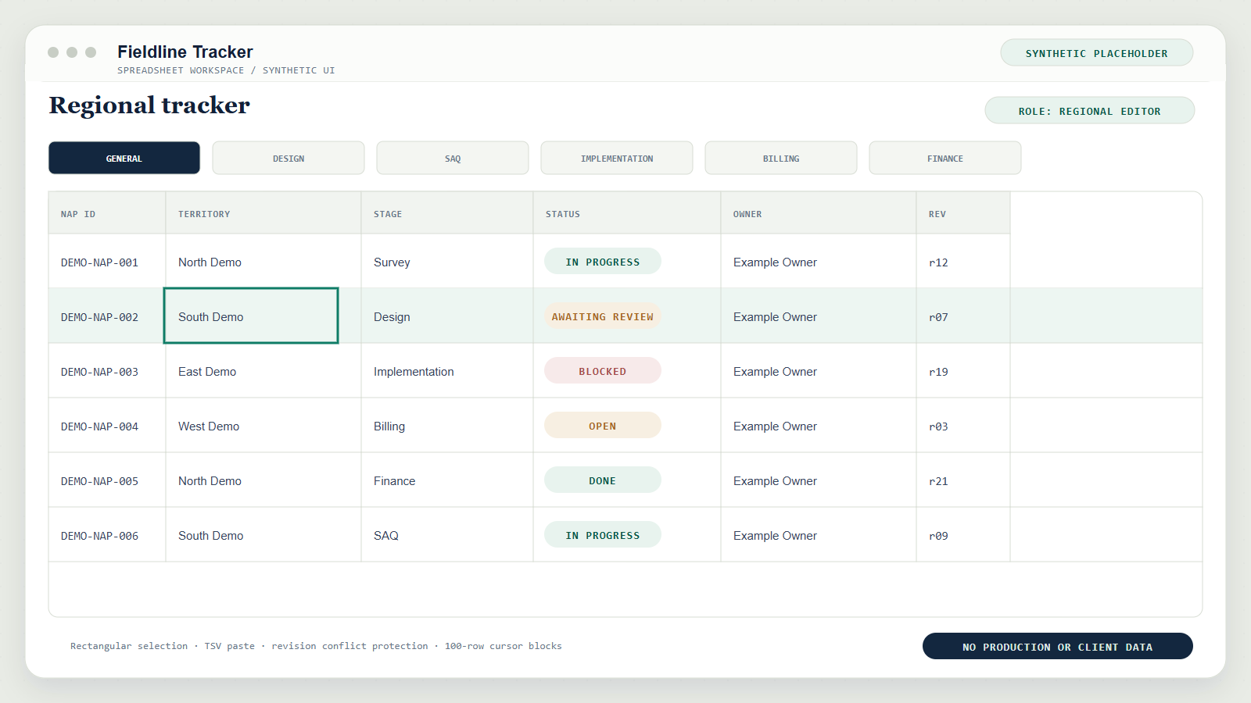Click the Status column header
This screenshot has width=1251, height=703.
(627, 213)
